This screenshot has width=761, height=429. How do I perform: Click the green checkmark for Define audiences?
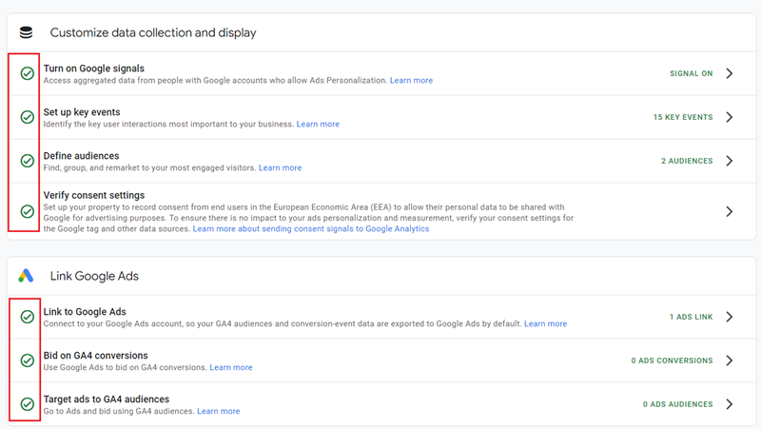click(28, 161)
